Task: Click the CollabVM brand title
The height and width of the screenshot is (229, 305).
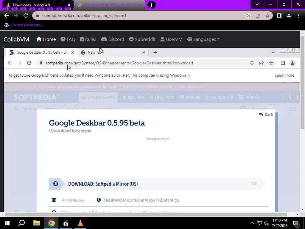Action: [16, 39]
